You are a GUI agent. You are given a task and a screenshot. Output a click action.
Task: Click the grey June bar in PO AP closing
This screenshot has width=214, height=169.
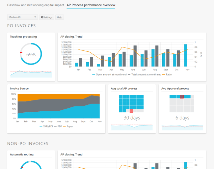pyautogui.click(x=135, y=56)
